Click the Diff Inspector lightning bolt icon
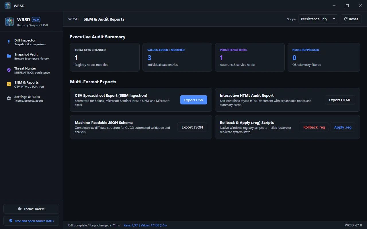This screenshot has width=367, height=229. click(9, 42)
